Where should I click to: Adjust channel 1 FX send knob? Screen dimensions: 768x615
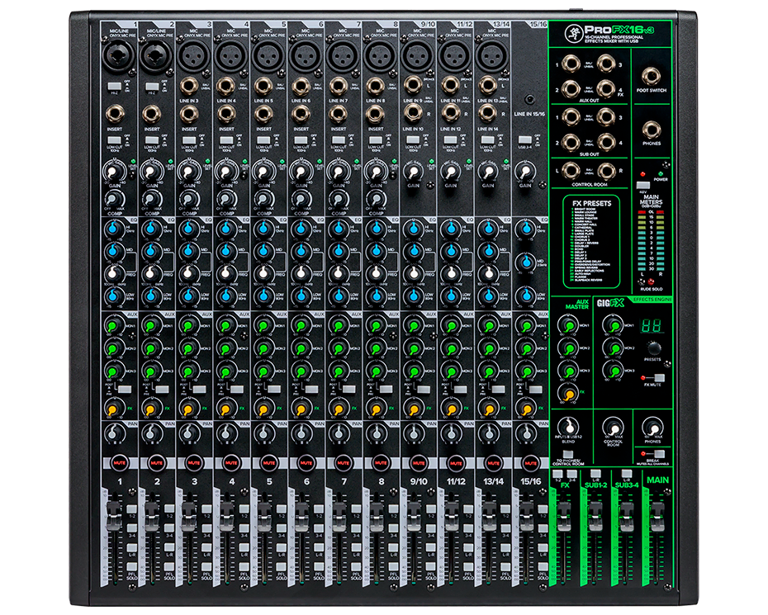pos(113,409)
